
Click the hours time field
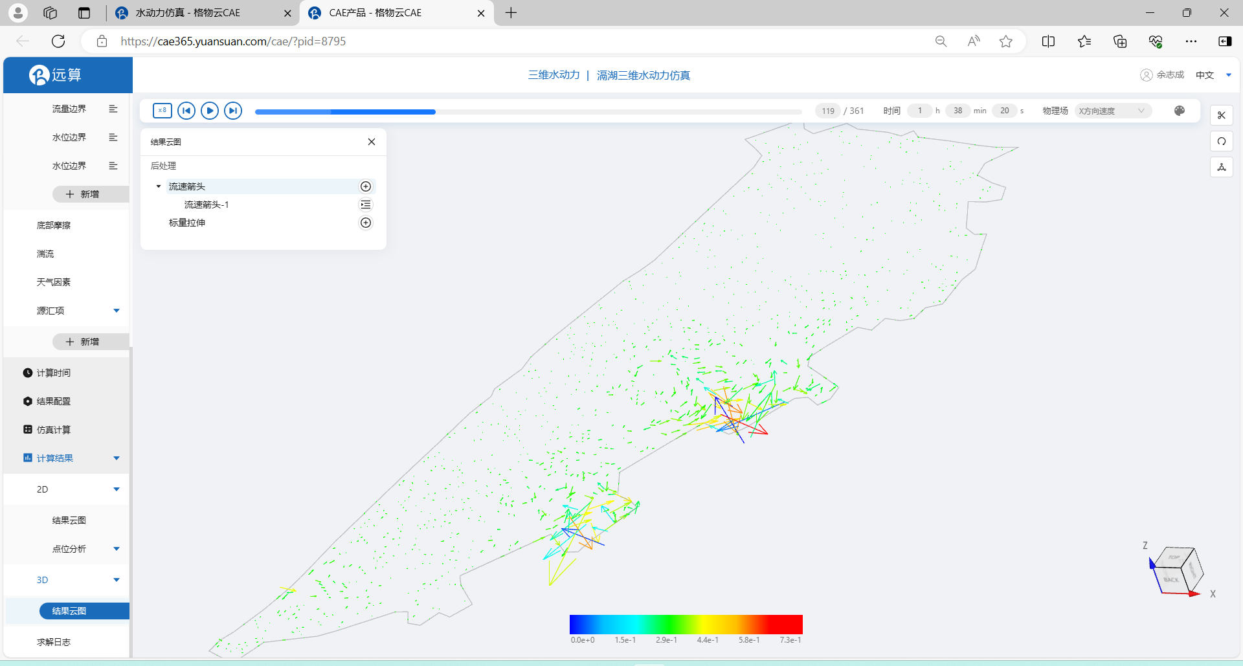(920, 111)
